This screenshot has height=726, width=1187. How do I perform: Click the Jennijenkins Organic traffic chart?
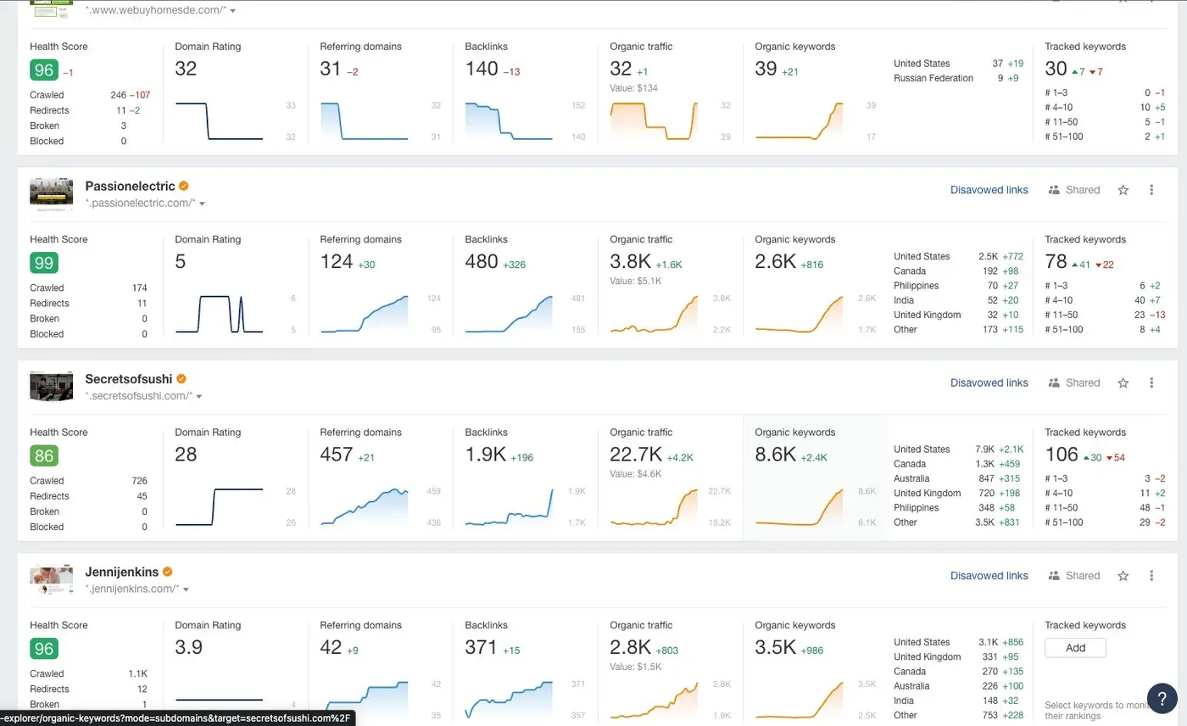[x=655, y=699]
